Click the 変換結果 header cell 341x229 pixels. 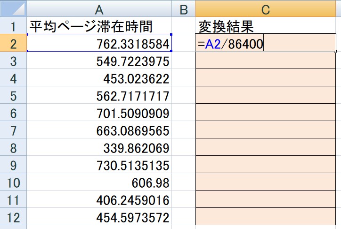266,26
